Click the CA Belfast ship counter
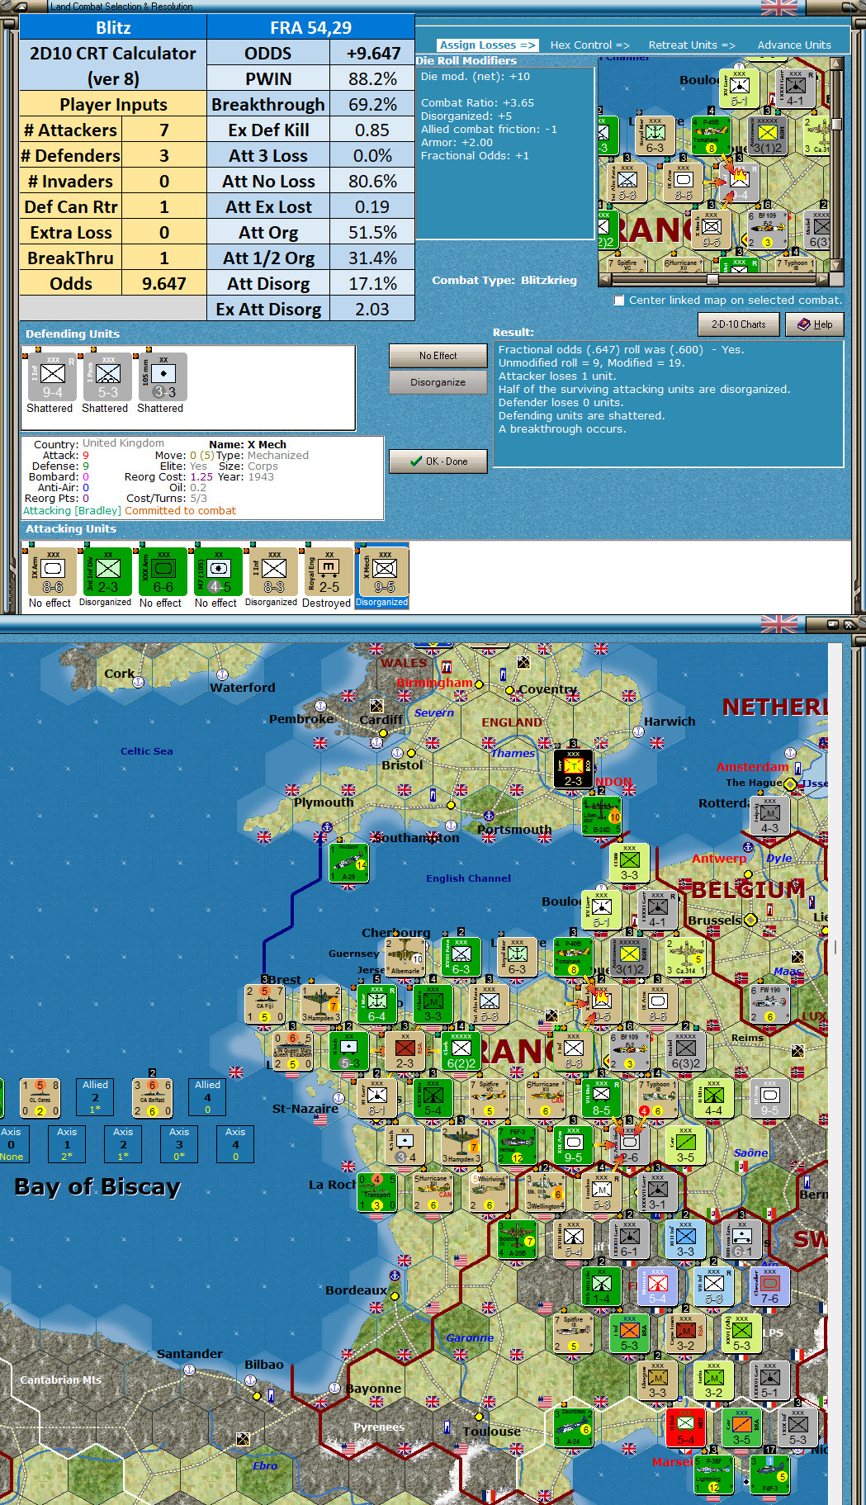This screenshot has width=866, height=1505. pos(152,1098)
